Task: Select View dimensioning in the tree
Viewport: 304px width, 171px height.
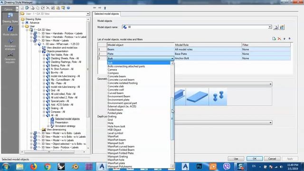Action: (x=56, y=130)
